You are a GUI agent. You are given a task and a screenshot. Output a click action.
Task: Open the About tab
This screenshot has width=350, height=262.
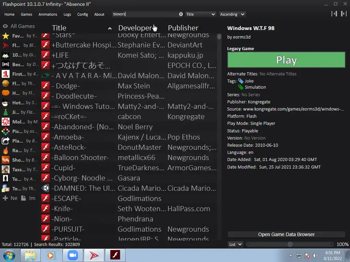coord(99,14)
